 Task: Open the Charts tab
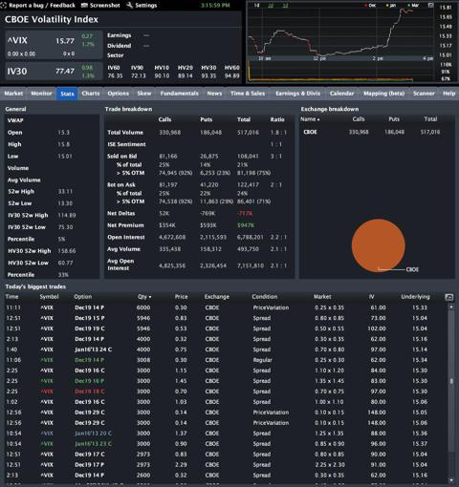point(91,94)
